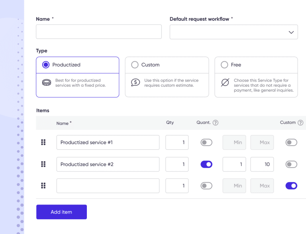Click the coin icon in Productized card
Image resolution: width=306 pixels, height=234 pixels.
pos(47,83)
